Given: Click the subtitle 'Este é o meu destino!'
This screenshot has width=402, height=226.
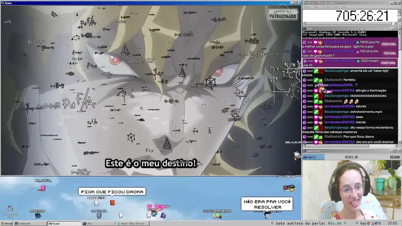Looking at the screenshot, I should (x=151, y=163).
